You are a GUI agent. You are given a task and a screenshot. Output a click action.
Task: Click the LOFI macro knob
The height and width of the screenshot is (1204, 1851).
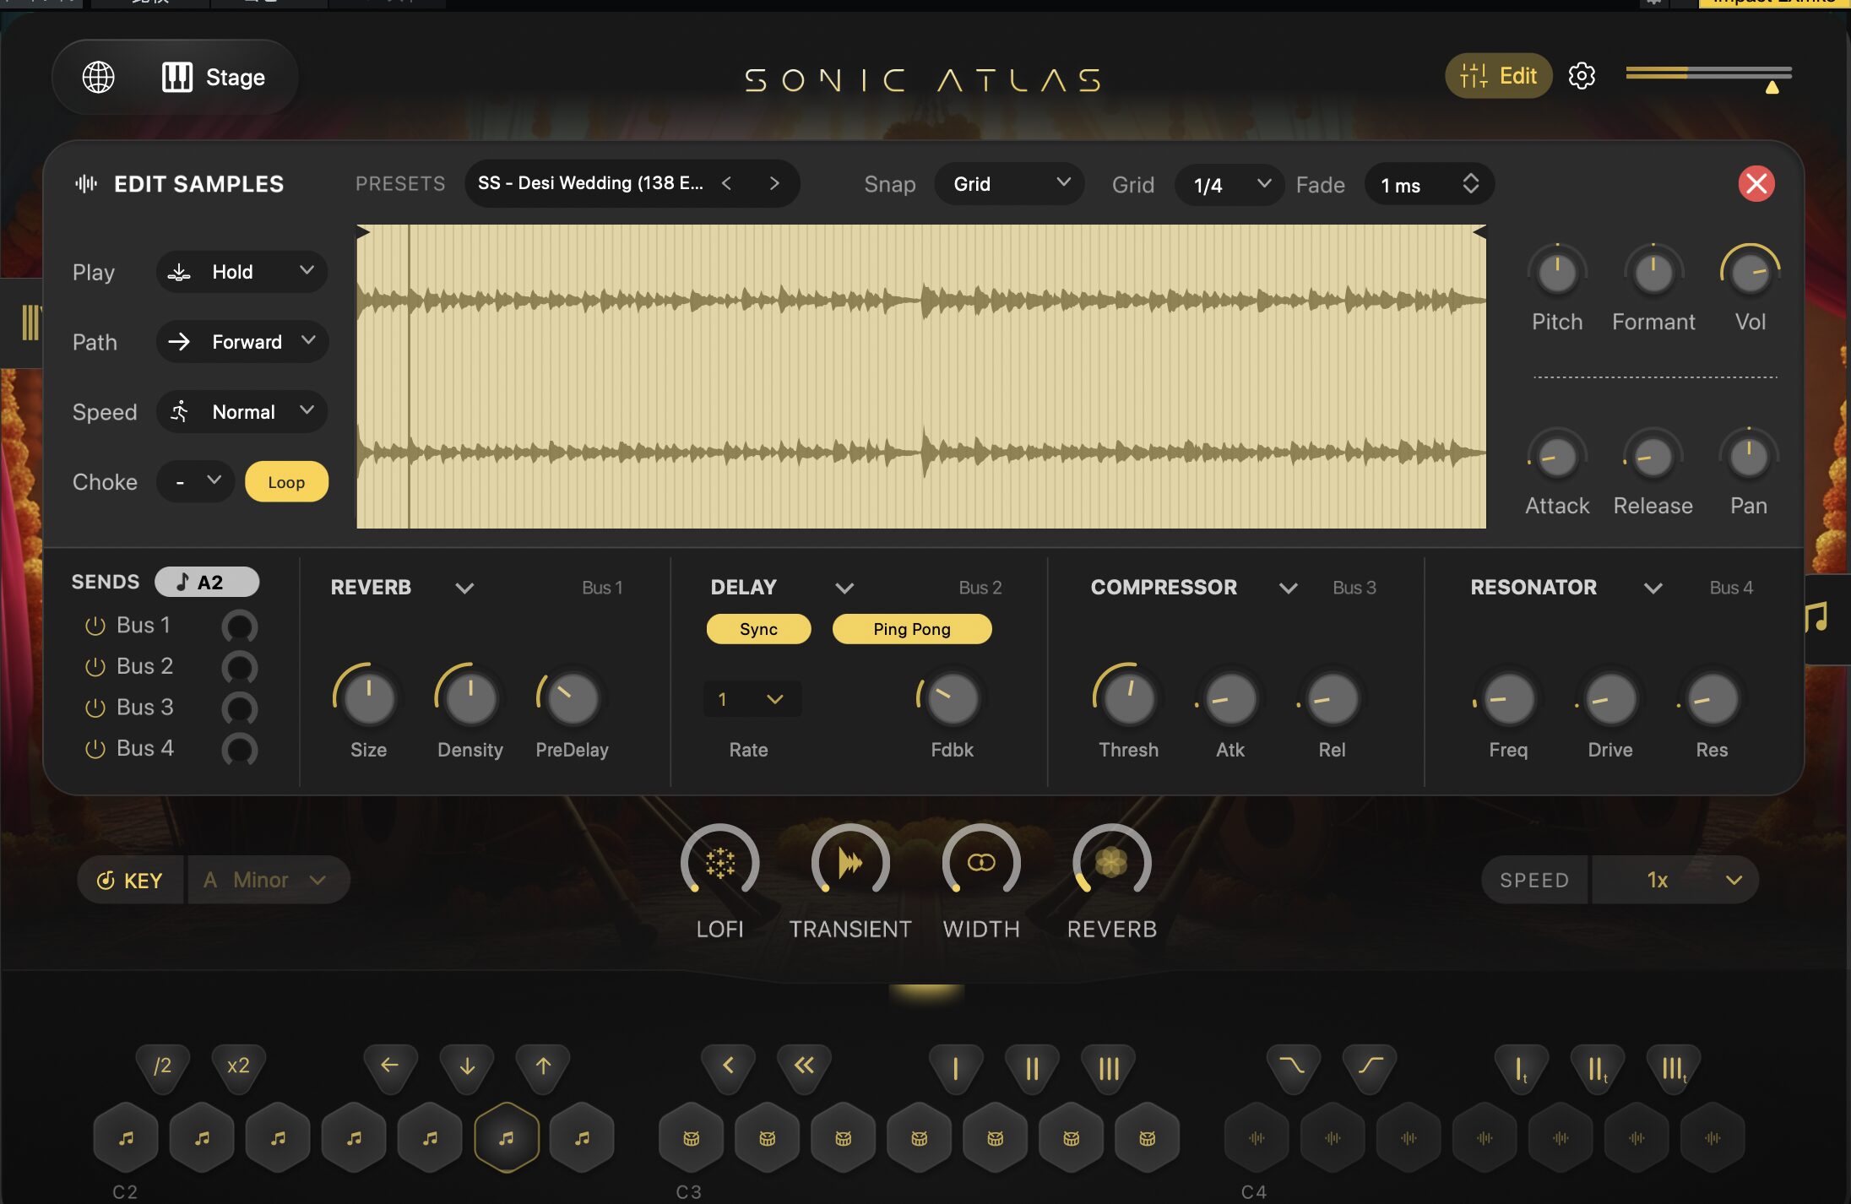pyautogui.click(x=719, y=863)
